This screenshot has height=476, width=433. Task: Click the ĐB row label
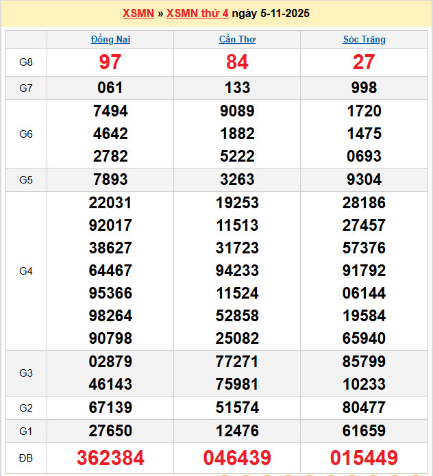[x=25, y=458]
